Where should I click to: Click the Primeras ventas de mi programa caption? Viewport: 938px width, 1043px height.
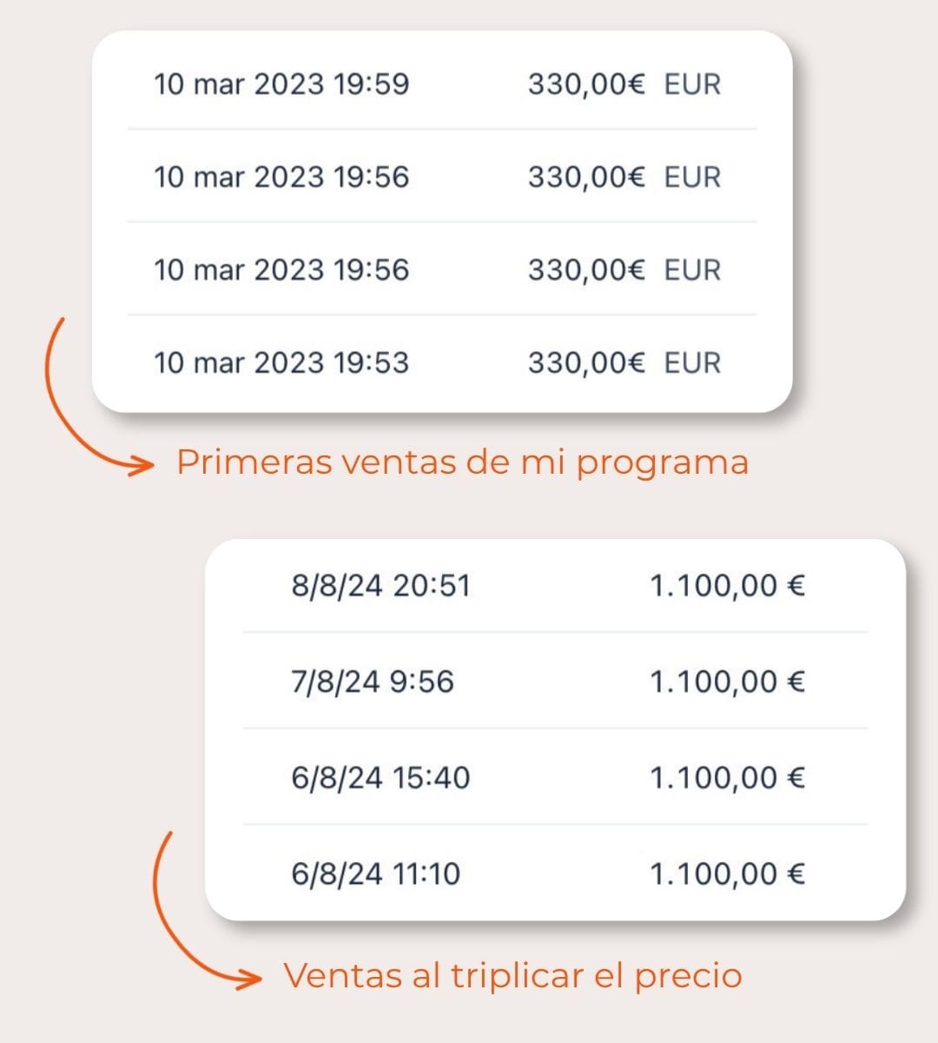click(x=462, y=463)
